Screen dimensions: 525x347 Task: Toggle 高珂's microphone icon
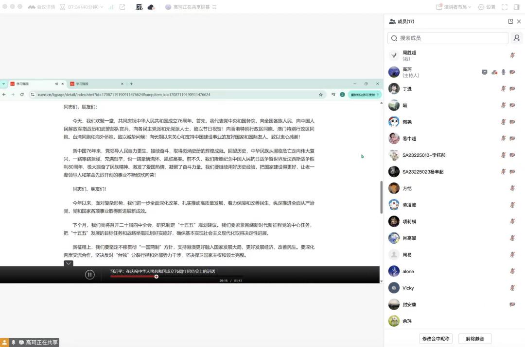pos(503,72)
